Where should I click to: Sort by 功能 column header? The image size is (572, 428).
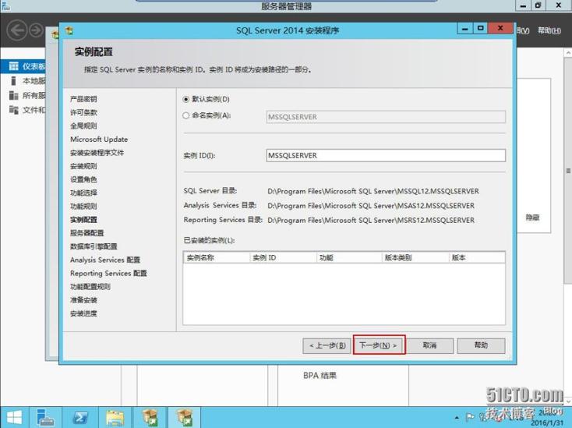pyautogui.click(x=349, y=257)
